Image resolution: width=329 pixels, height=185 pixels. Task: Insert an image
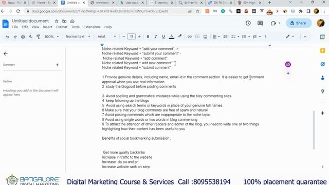[x=205, y=36]
